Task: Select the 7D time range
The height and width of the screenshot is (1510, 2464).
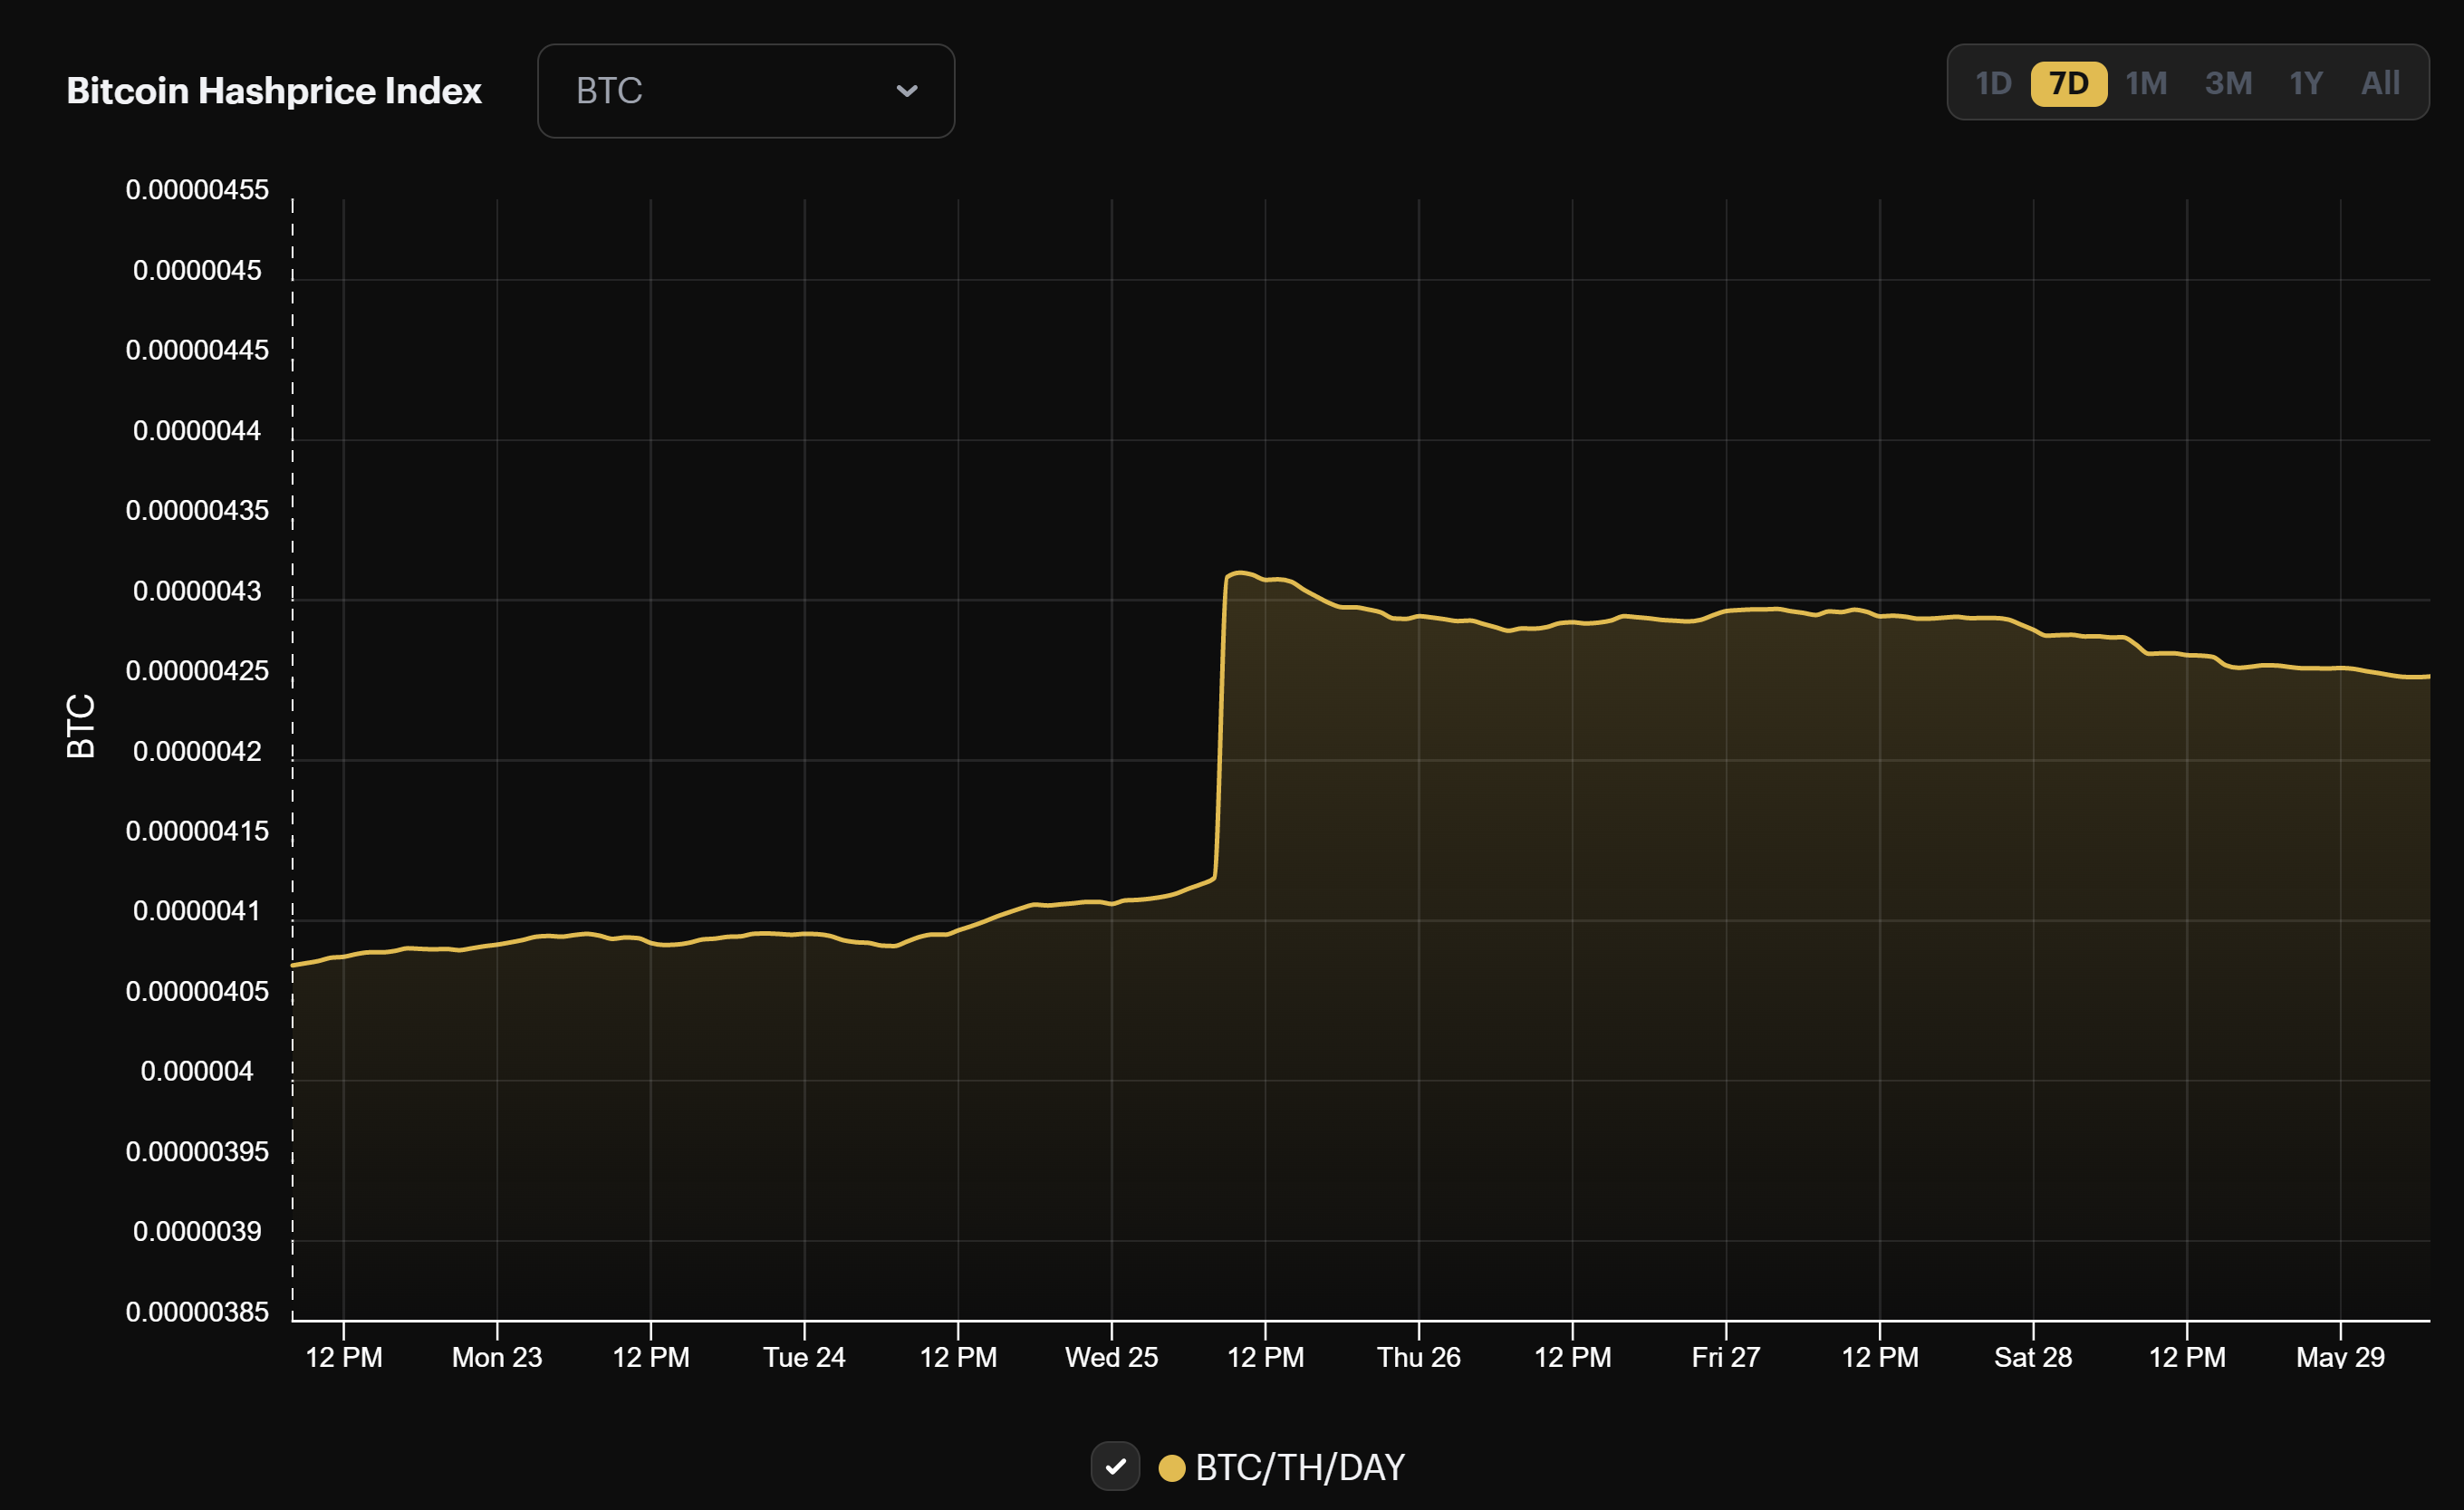Action: 2069,83
